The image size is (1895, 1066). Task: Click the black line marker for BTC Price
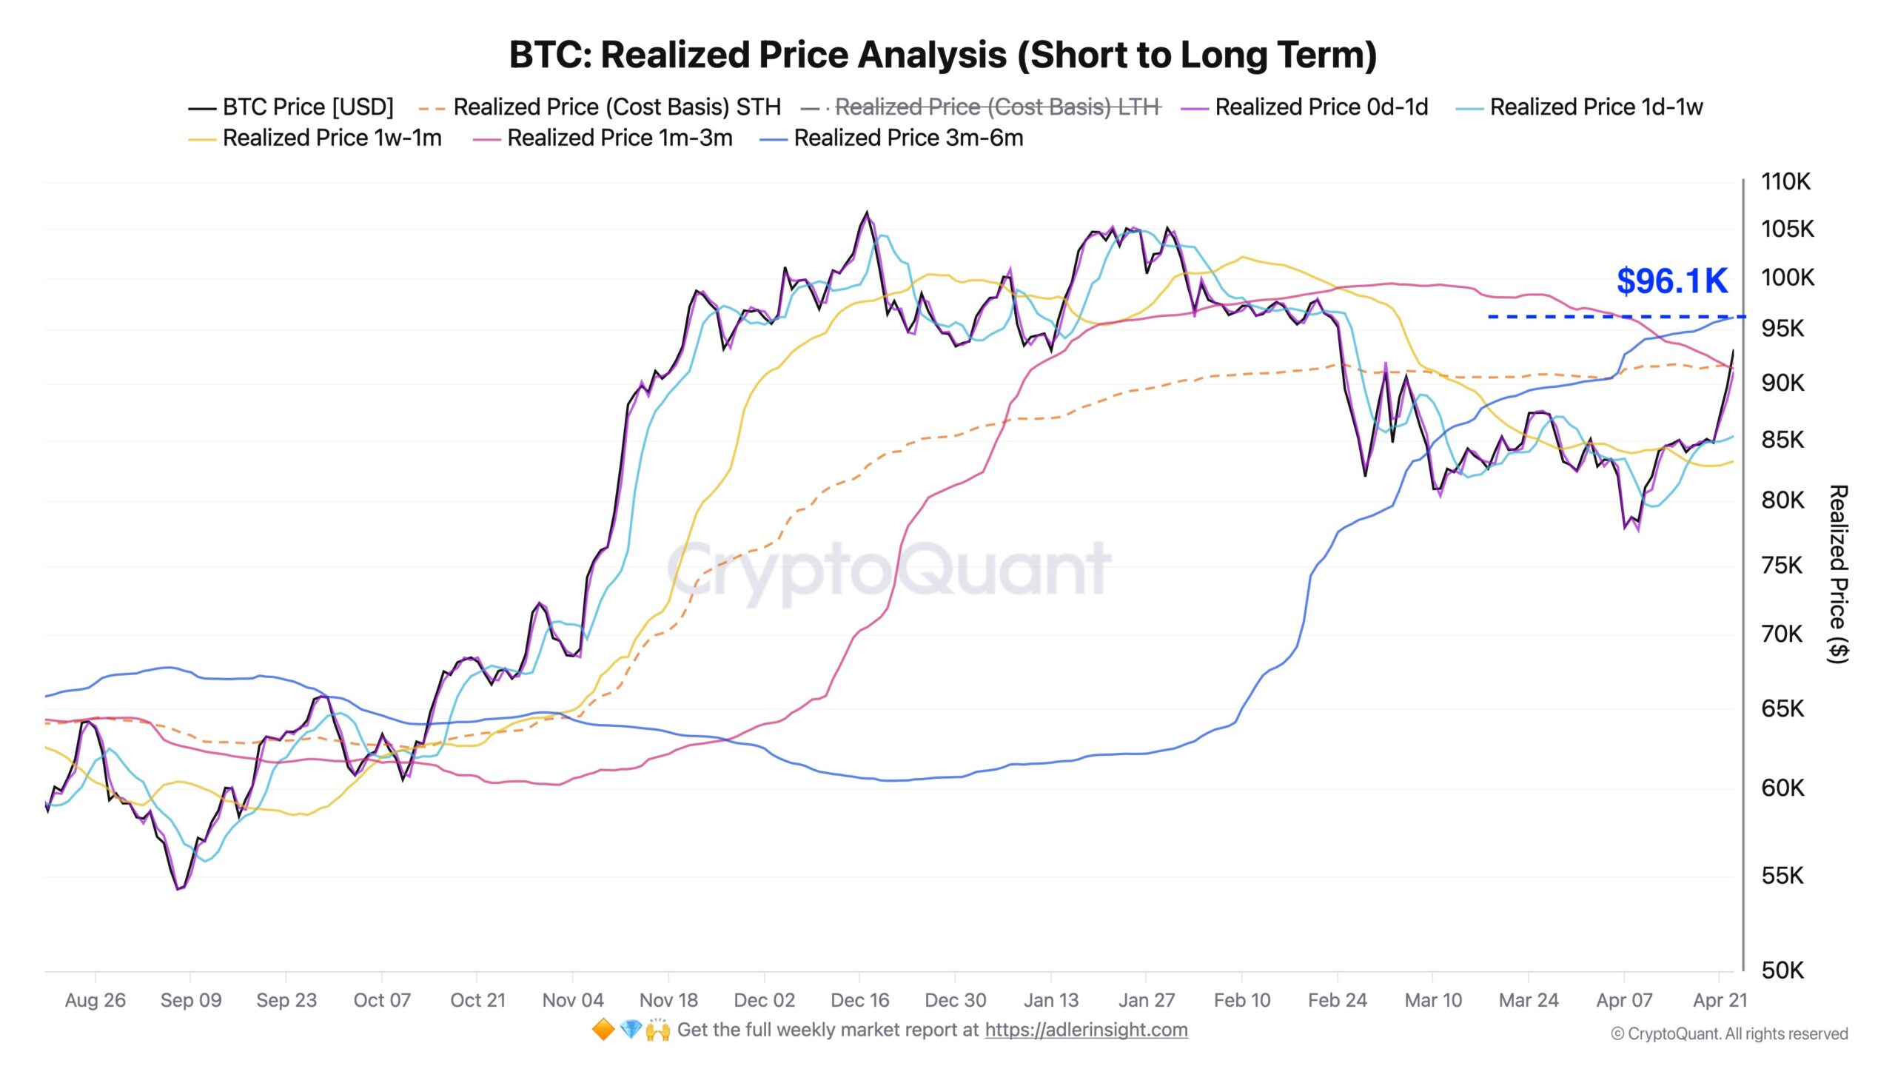(202, 108)
